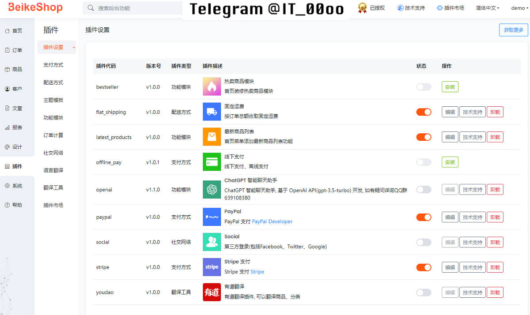The height and width of the screenshot is (315, 530).
Task: Disable the paypal status switch
Action: [x=424, y=217]
